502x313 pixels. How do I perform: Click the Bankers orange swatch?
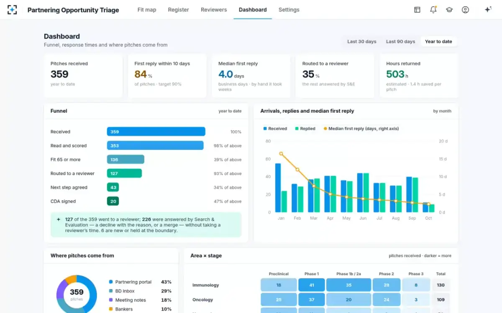point(111,309)
